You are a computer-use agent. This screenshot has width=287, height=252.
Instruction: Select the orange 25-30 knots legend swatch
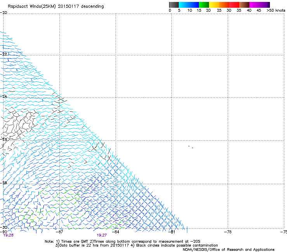click(224, 5)
